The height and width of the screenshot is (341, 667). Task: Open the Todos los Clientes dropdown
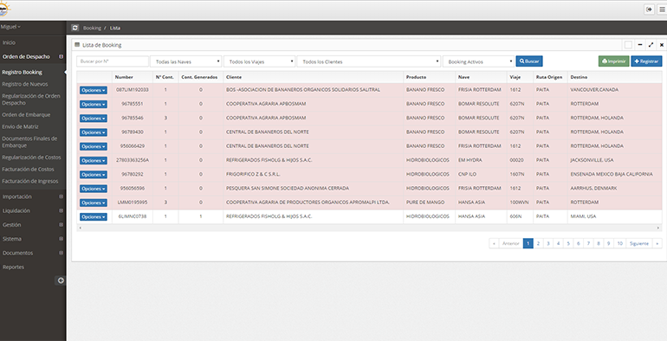pyautogui.click(x=369, y=61)
